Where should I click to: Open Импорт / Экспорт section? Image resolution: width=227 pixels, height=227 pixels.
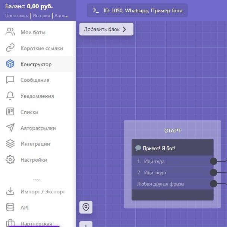37,192
